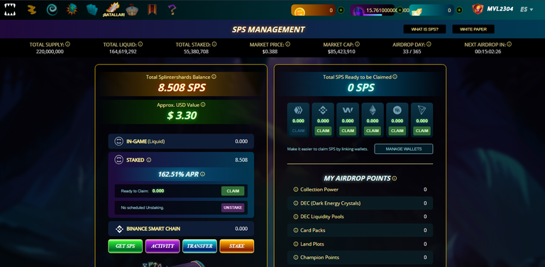Click the info icon next to STAKED
The height and width of the screenshot is (267, 545).
(x=149, y=160)
